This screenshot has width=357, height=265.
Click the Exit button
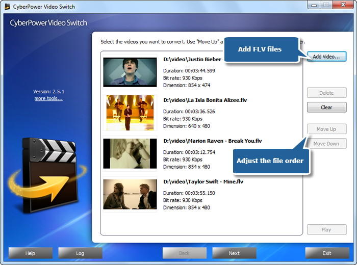pos(327,253)
